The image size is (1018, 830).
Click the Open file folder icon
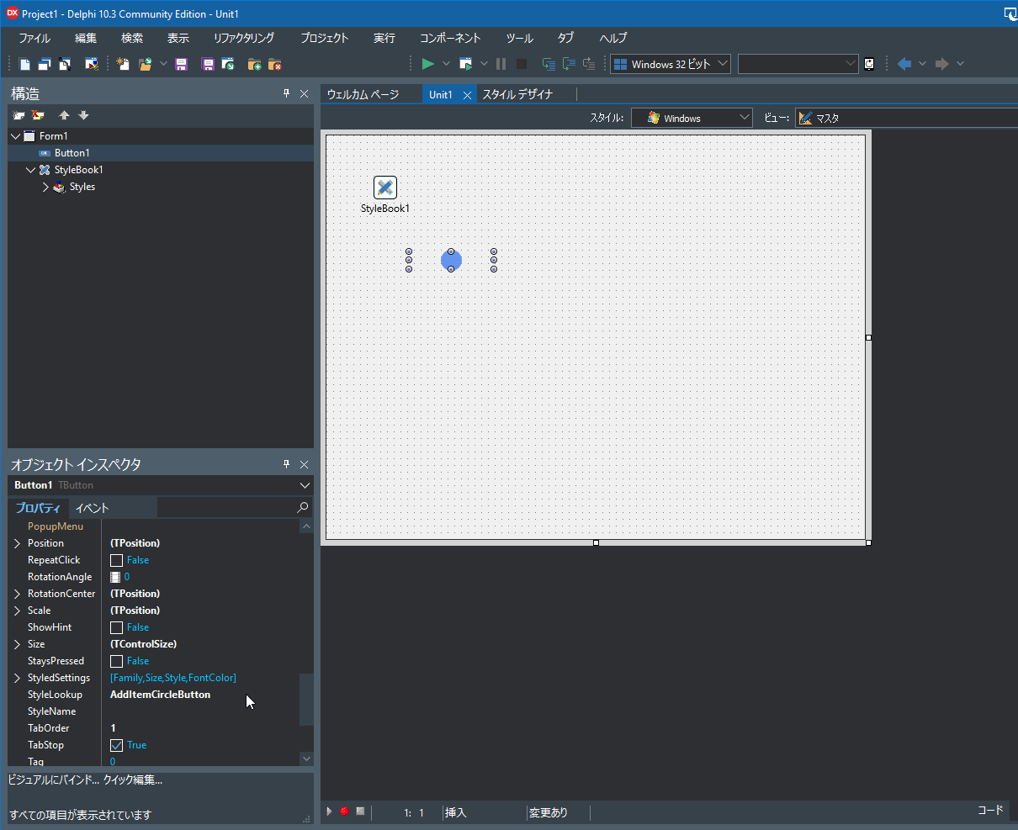146,64
